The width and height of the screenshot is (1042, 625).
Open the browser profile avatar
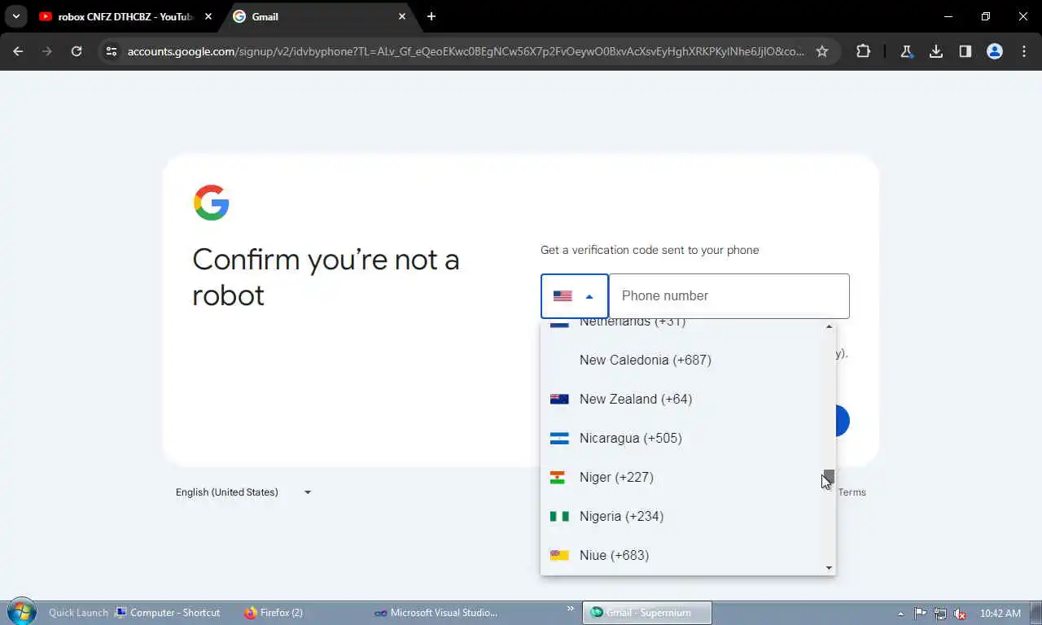click(x=995, y=51)
